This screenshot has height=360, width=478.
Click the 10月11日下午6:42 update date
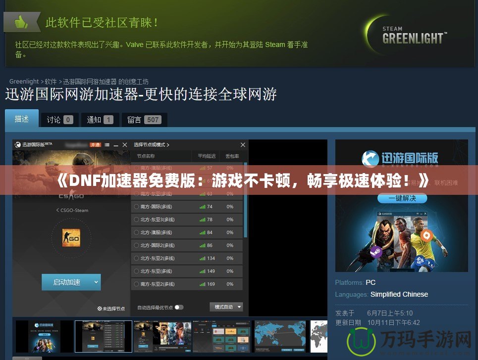point(394,322)
